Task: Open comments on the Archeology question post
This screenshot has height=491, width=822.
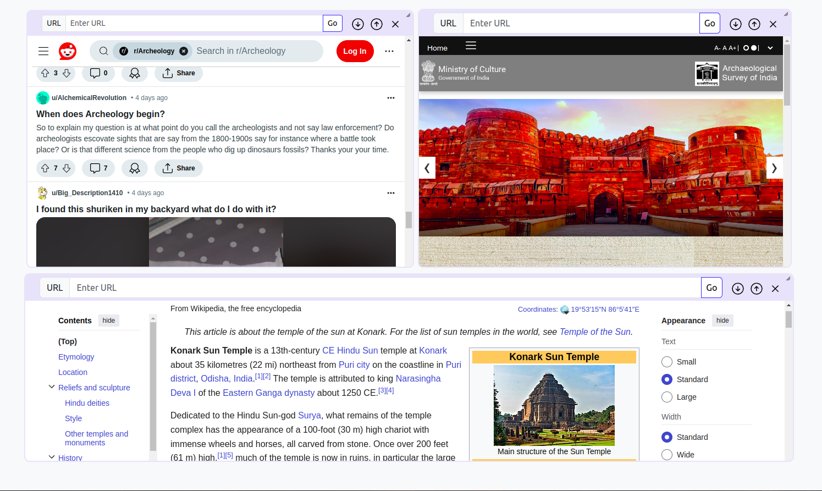Action: (98, 168)
